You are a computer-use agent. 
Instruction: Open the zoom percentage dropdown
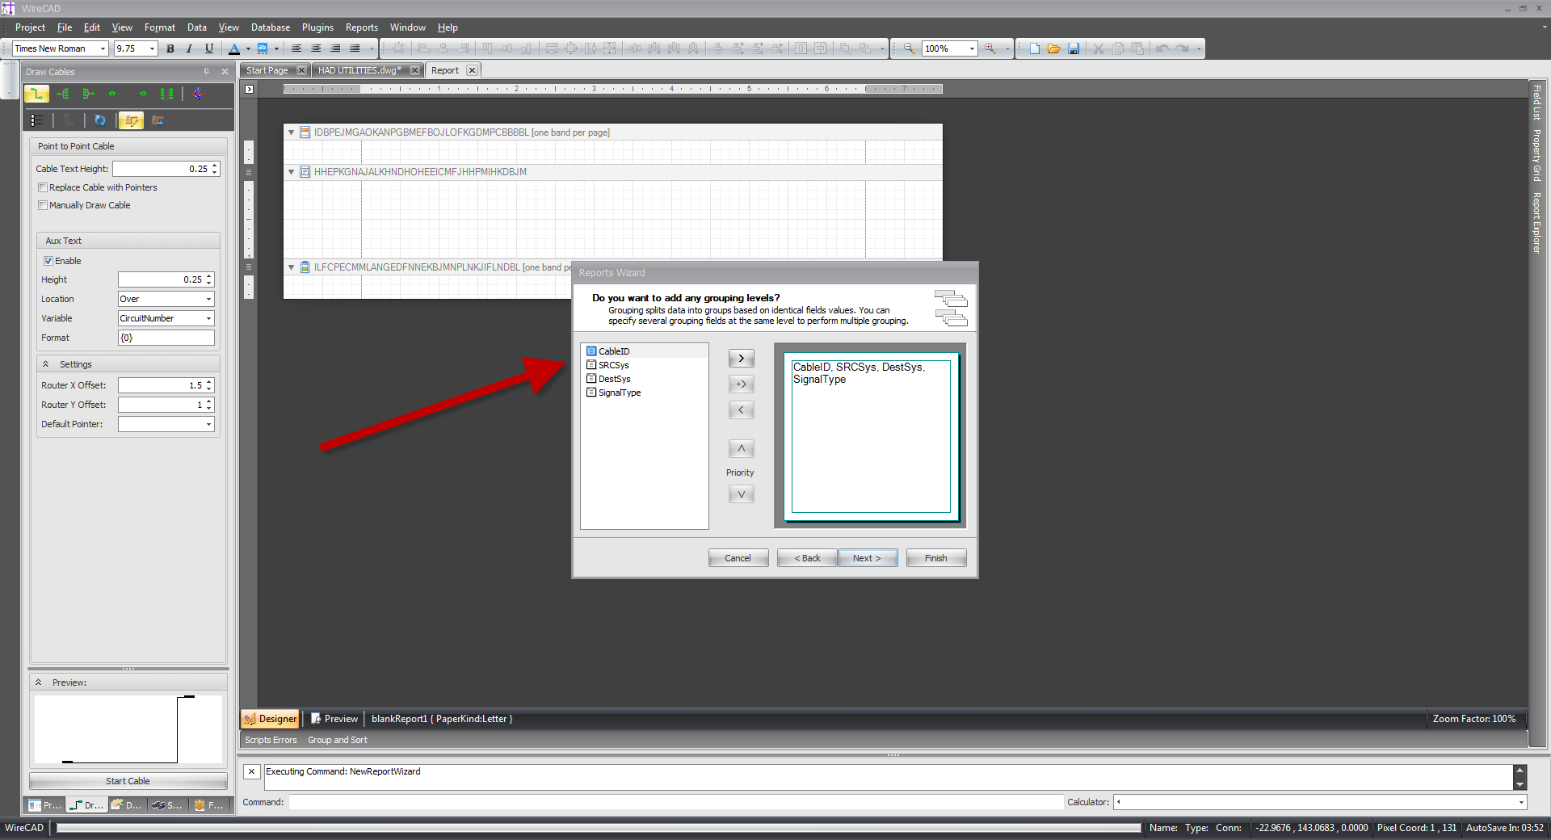click(x=972, y=48)
